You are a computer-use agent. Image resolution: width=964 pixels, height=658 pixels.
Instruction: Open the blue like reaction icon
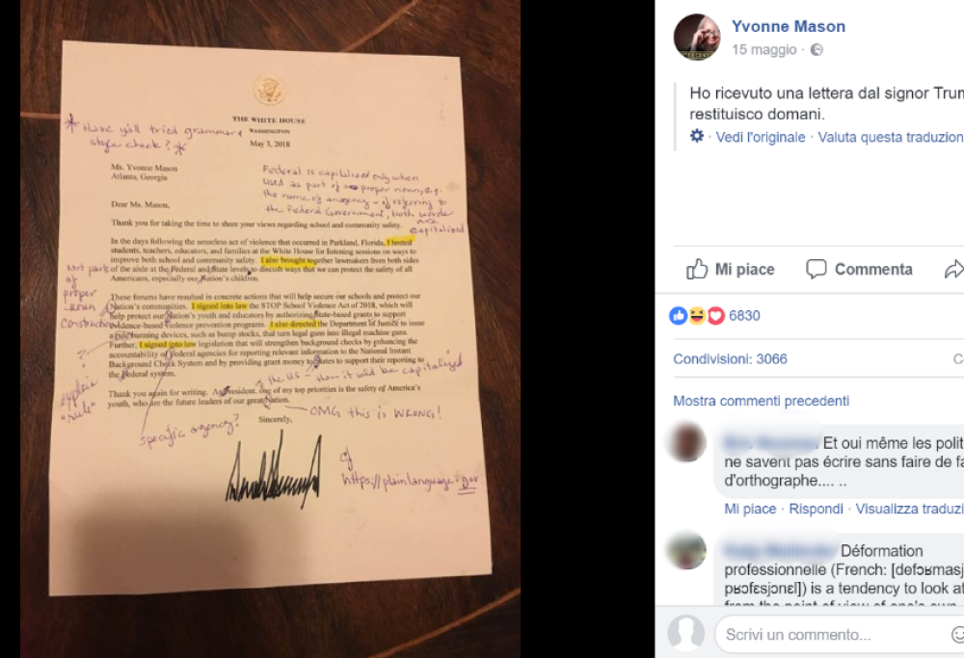point(678,316)
